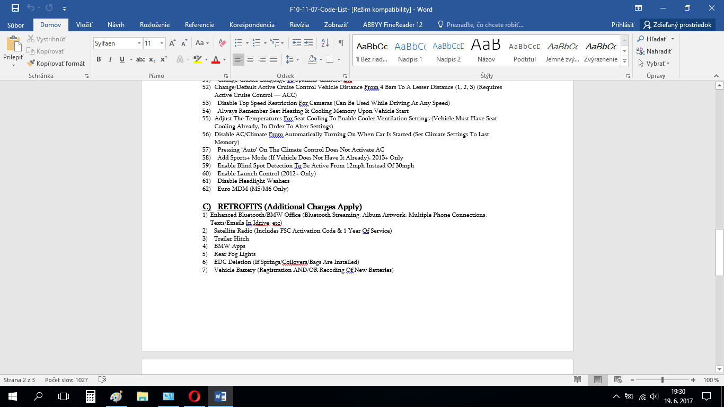Click Zdieľaný prostriedok share button
Image resolution: width=724 pixels, height=407 pixels.
click(678, 25)
